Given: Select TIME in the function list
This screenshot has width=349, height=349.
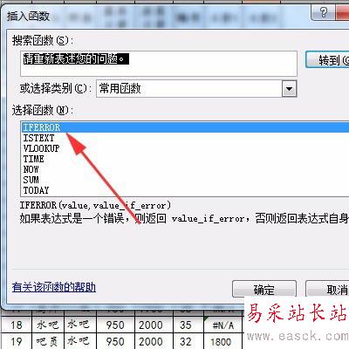Looking at the screenshot, I should click(x=186, y=159).
